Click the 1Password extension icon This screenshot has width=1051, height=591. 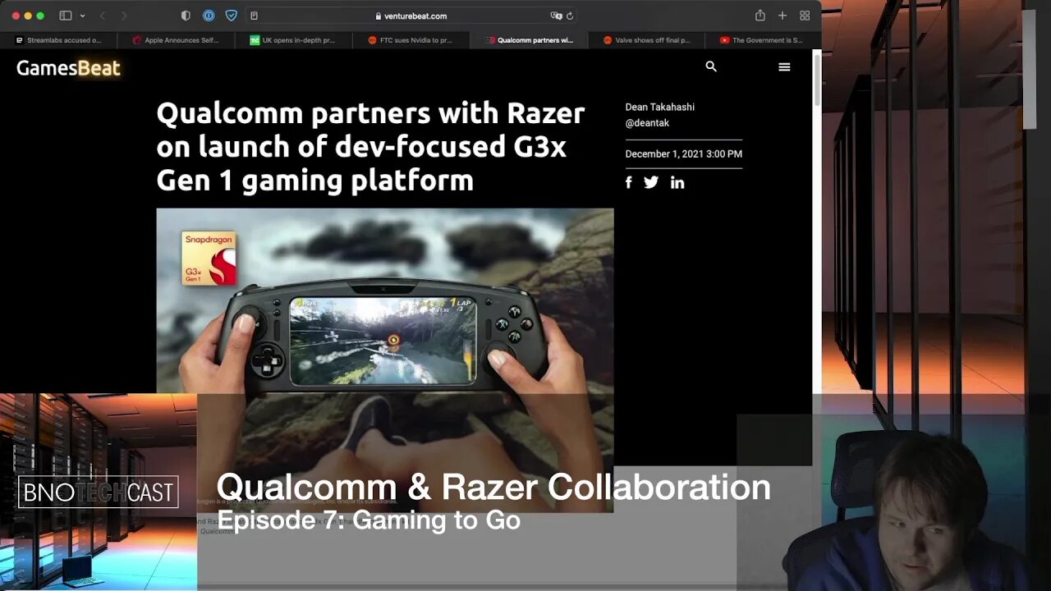click(209, 16)
